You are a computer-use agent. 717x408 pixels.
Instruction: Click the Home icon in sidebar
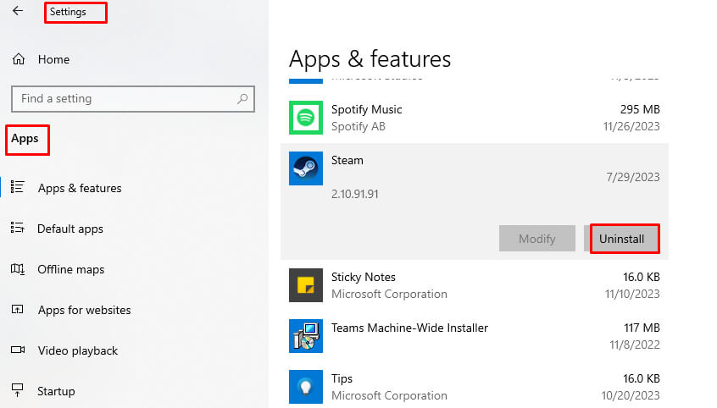click(x=18, y=60)
